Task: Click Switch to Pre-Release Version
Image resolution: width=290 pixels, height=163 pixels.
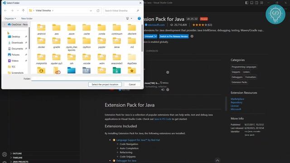Action: pyautogui.click(x=174, y=36)
